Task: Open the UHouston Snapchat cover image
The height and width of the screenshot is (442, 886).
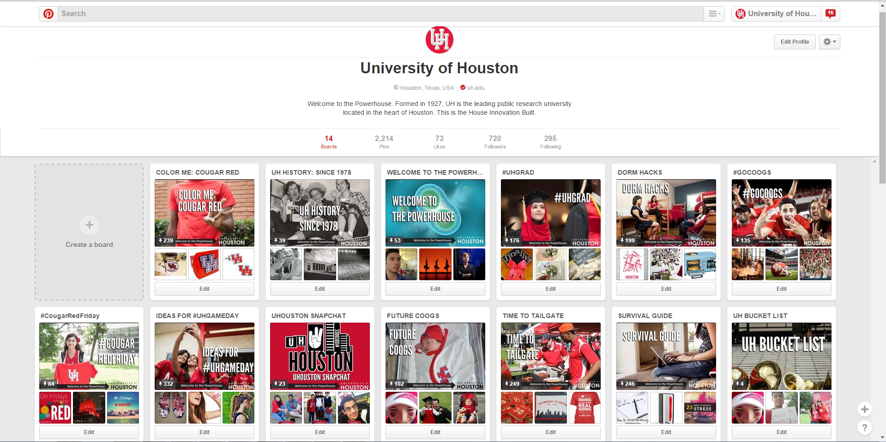Action: click(320, 356)
